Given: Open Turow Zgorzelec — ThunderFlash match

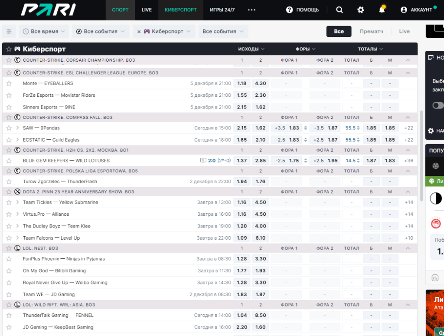Looking at the screenshot, I should click(x=60, y=181).
